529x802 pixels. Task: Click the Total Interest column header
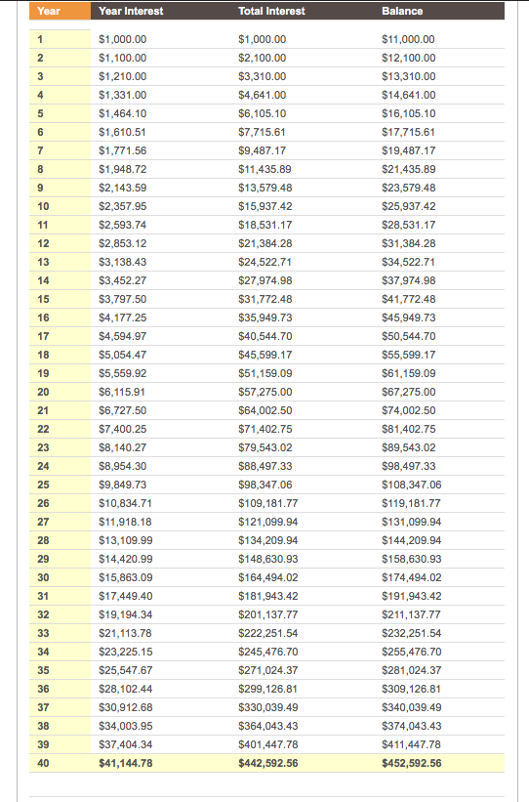click(271, 11)
